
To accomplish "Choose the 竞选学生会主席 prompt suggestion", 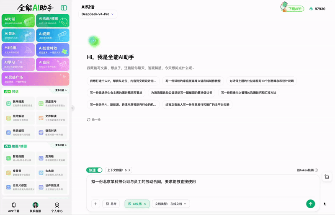I will [116, 93].
